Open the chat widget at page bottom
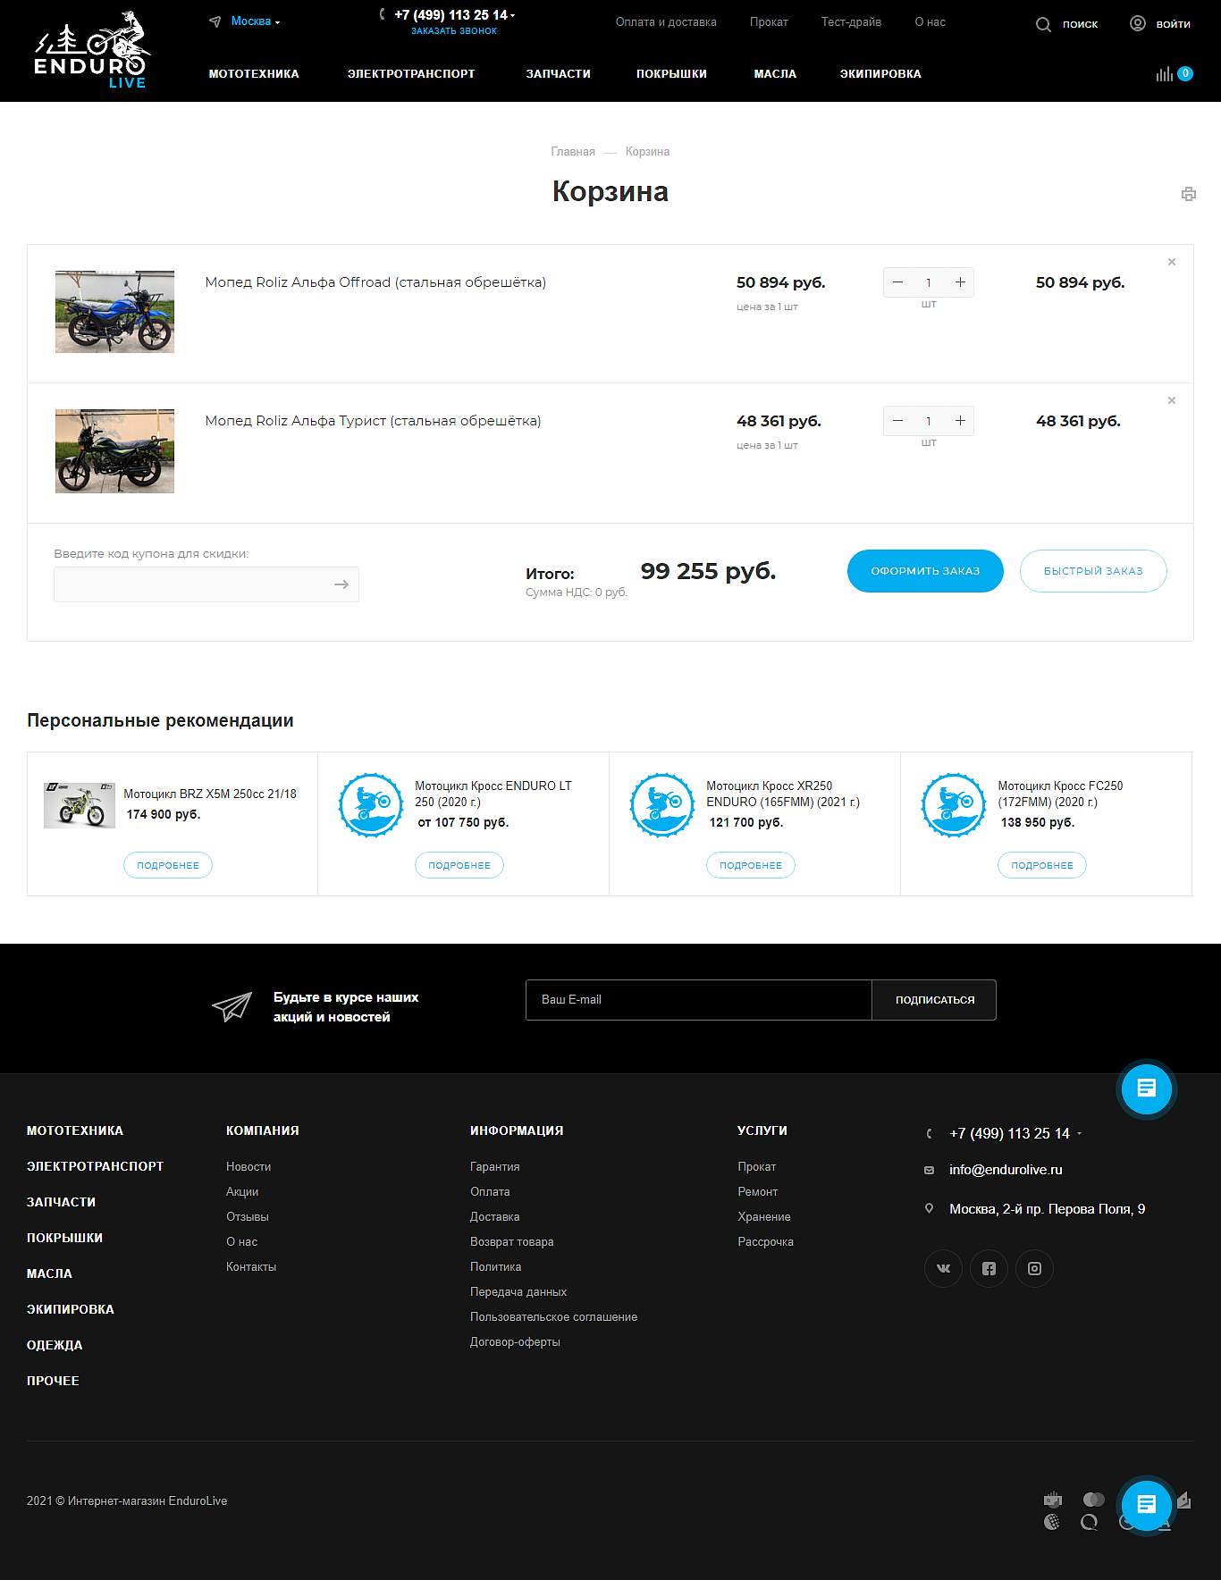1221x1580 pixels. pyautogui.click(x=1146, y=1505)
